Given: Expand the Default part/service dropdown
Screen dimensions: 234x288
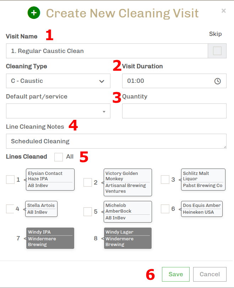Looking at the screenshot, I should 58,111.
